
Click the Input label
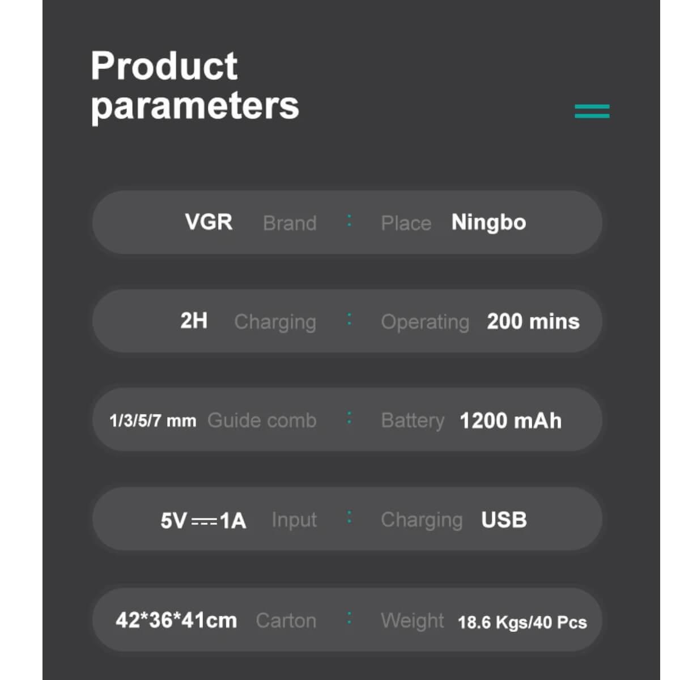click(294, 520)
